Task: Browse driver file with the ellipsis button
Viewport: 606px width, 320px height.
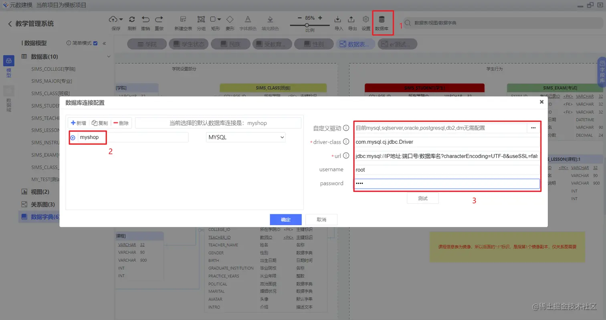Action: click(x=533, y=128)
